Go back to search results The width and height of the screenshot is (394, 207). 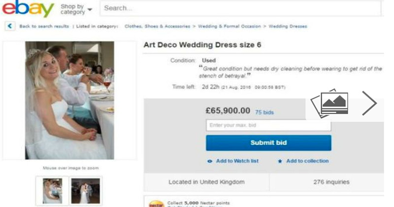[43, 26]
